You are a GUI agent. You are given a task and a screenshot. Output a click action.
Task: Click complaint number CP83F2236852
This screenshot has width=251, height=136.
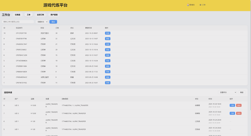pos(21,50)
